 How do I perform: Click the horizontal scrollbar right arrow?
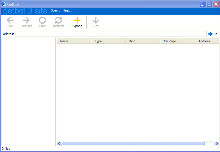217,143
